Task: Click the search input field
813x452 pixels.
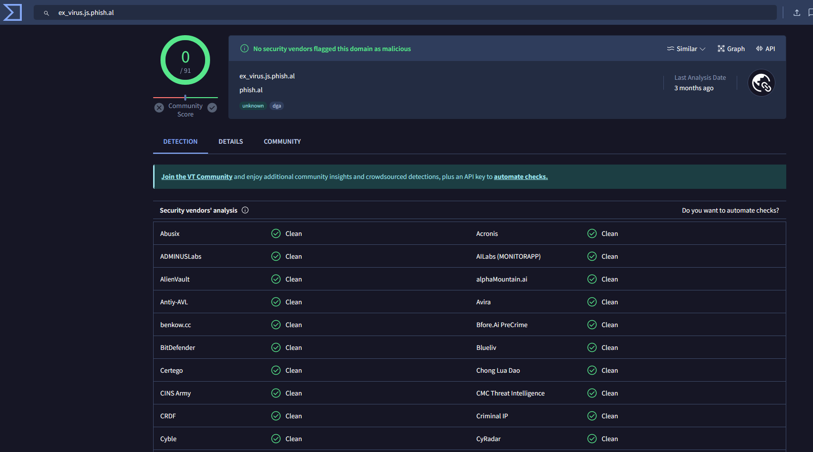Action: coord(396,13)
